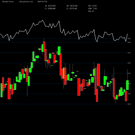Select the low value 'L: 1275.03'
Viewport: 135px width, 135px height.
tap(72, 9)
